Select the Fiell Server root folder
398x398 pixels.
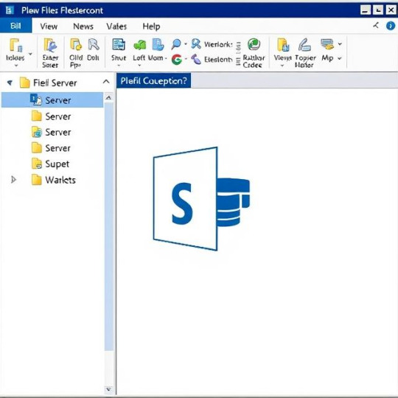[48, 83]
